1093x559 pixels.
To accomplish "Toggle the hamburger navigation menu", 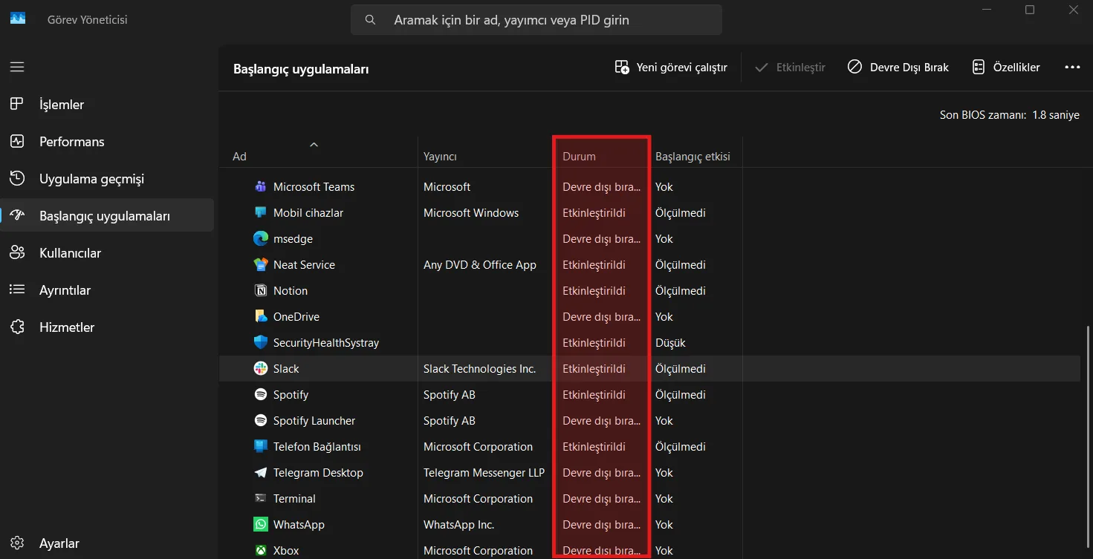I will coord(17,67).
